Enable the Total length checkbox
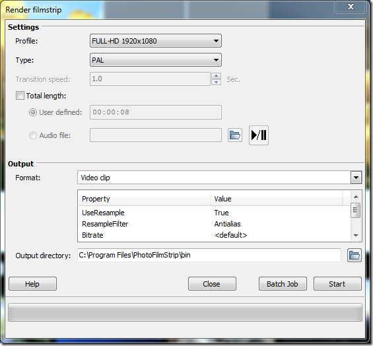The image size is (373, 346). pyautogui.click(x=20, y=96)
